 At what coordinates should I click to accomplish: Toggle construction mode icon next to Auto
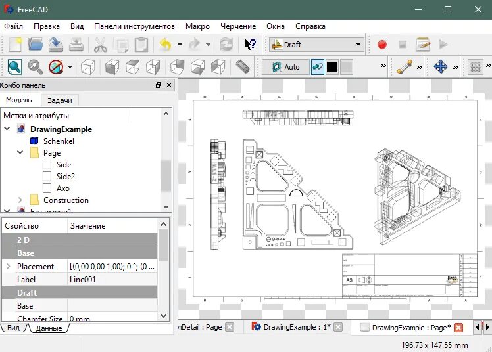(x=318, y=67)
